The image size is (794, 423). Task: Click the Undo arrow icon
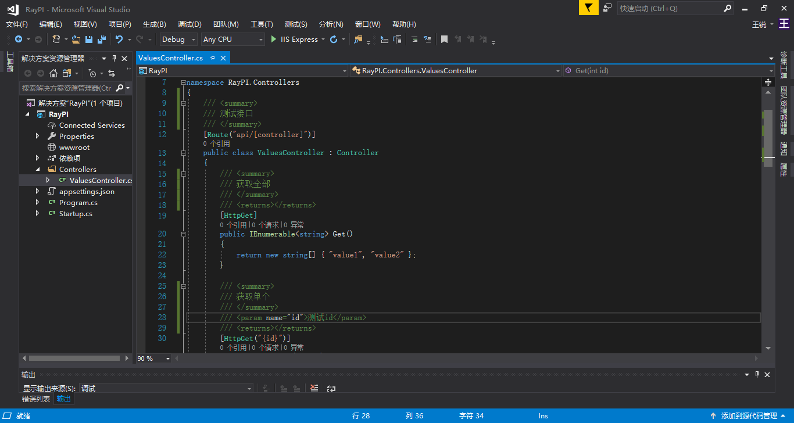pyautogui.click(x=119, y=40)
